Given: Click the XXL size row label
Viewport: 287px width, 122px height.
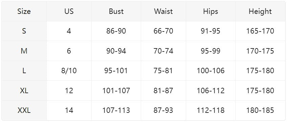Looking at the screenshot, I should tap(24, 110).
